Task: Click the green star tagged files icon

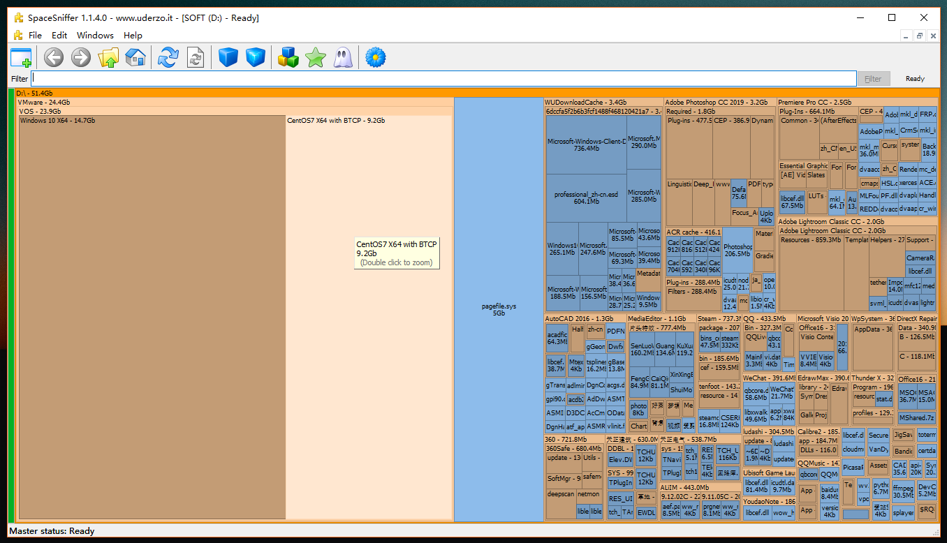Action: pyautogui.click(x=316, y=57)
